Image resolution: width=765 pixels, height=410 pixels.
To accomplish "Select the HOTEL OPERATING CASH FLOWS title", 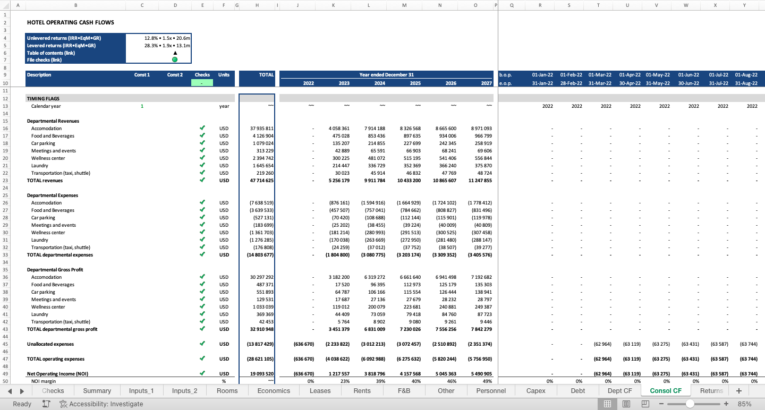I will [71, 22].
